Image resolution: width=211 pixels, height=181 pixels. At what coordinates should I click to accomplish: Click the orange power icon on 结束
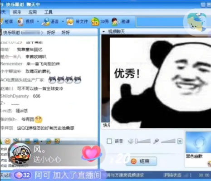pos(134,161)
